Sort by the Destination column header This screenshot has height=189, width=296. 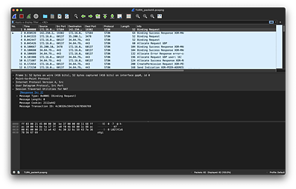click(76, 26)
